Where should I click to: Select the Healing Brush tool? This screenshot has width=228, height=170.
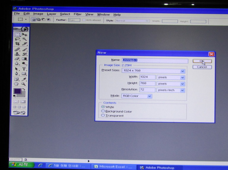pos(17,50)
